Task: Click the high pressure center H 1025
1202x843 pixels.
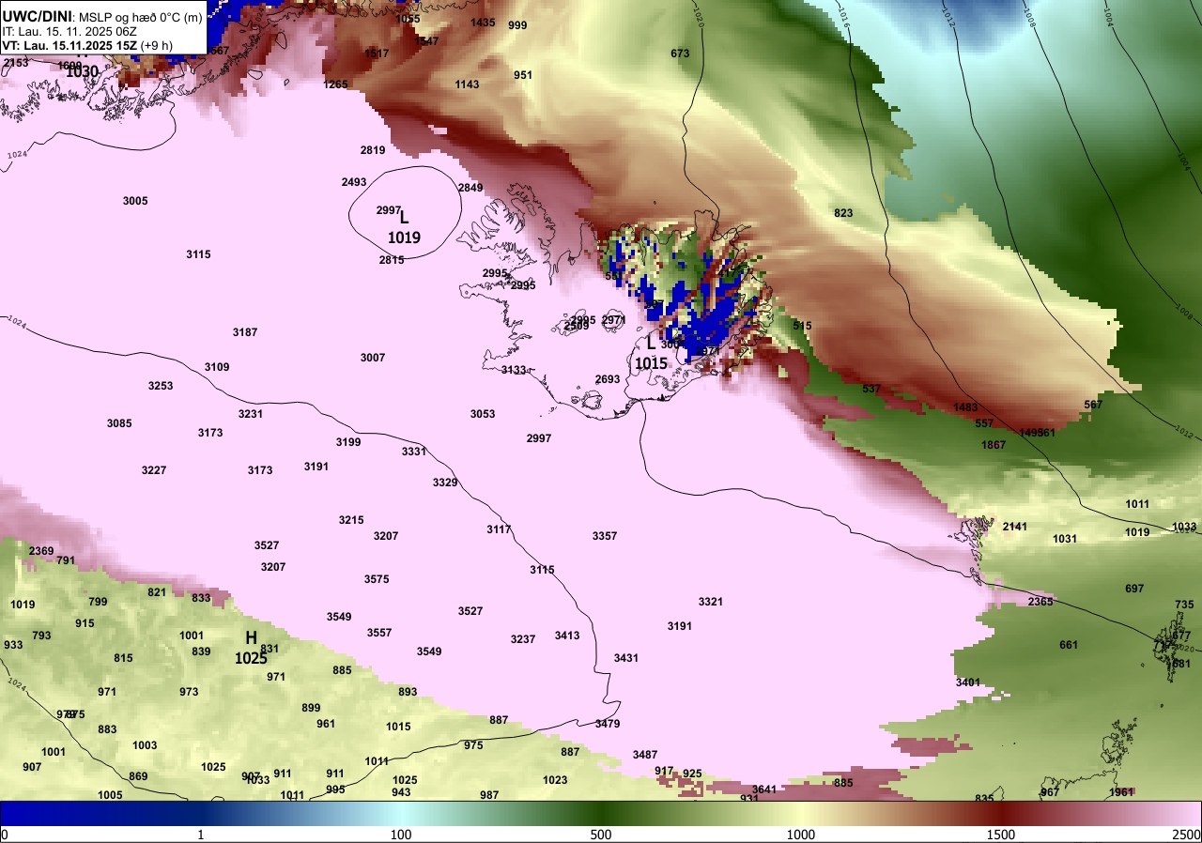Action: pyautogui.click(x=251, y=648)
